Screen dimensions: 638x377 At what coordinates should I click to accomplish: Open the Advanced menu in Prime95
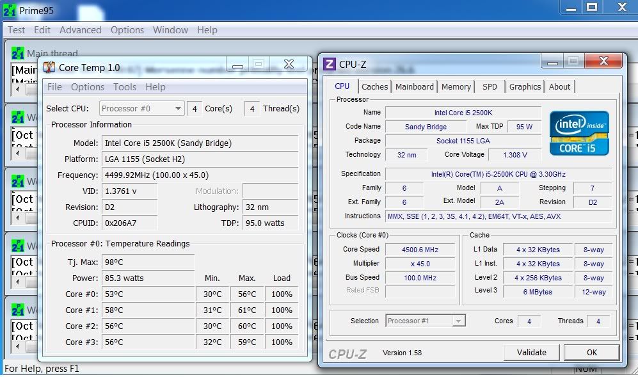point(80,30)
